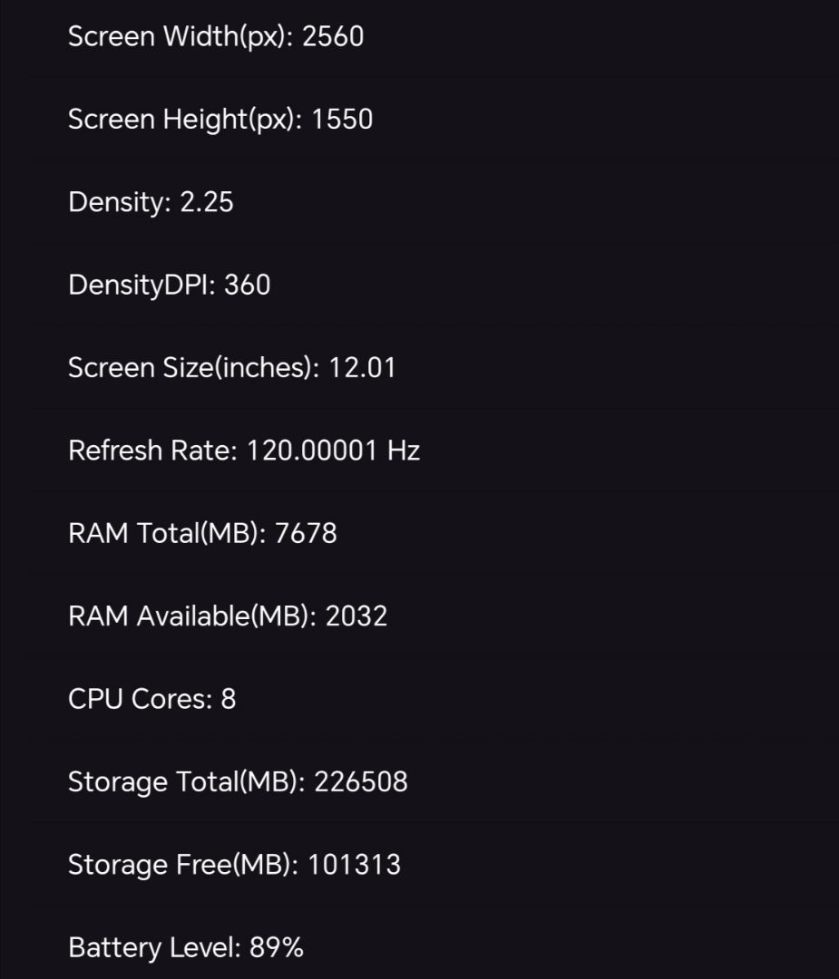
Task: Select the refresh rate value 120.00001 Hz
Action: point(334,451)
